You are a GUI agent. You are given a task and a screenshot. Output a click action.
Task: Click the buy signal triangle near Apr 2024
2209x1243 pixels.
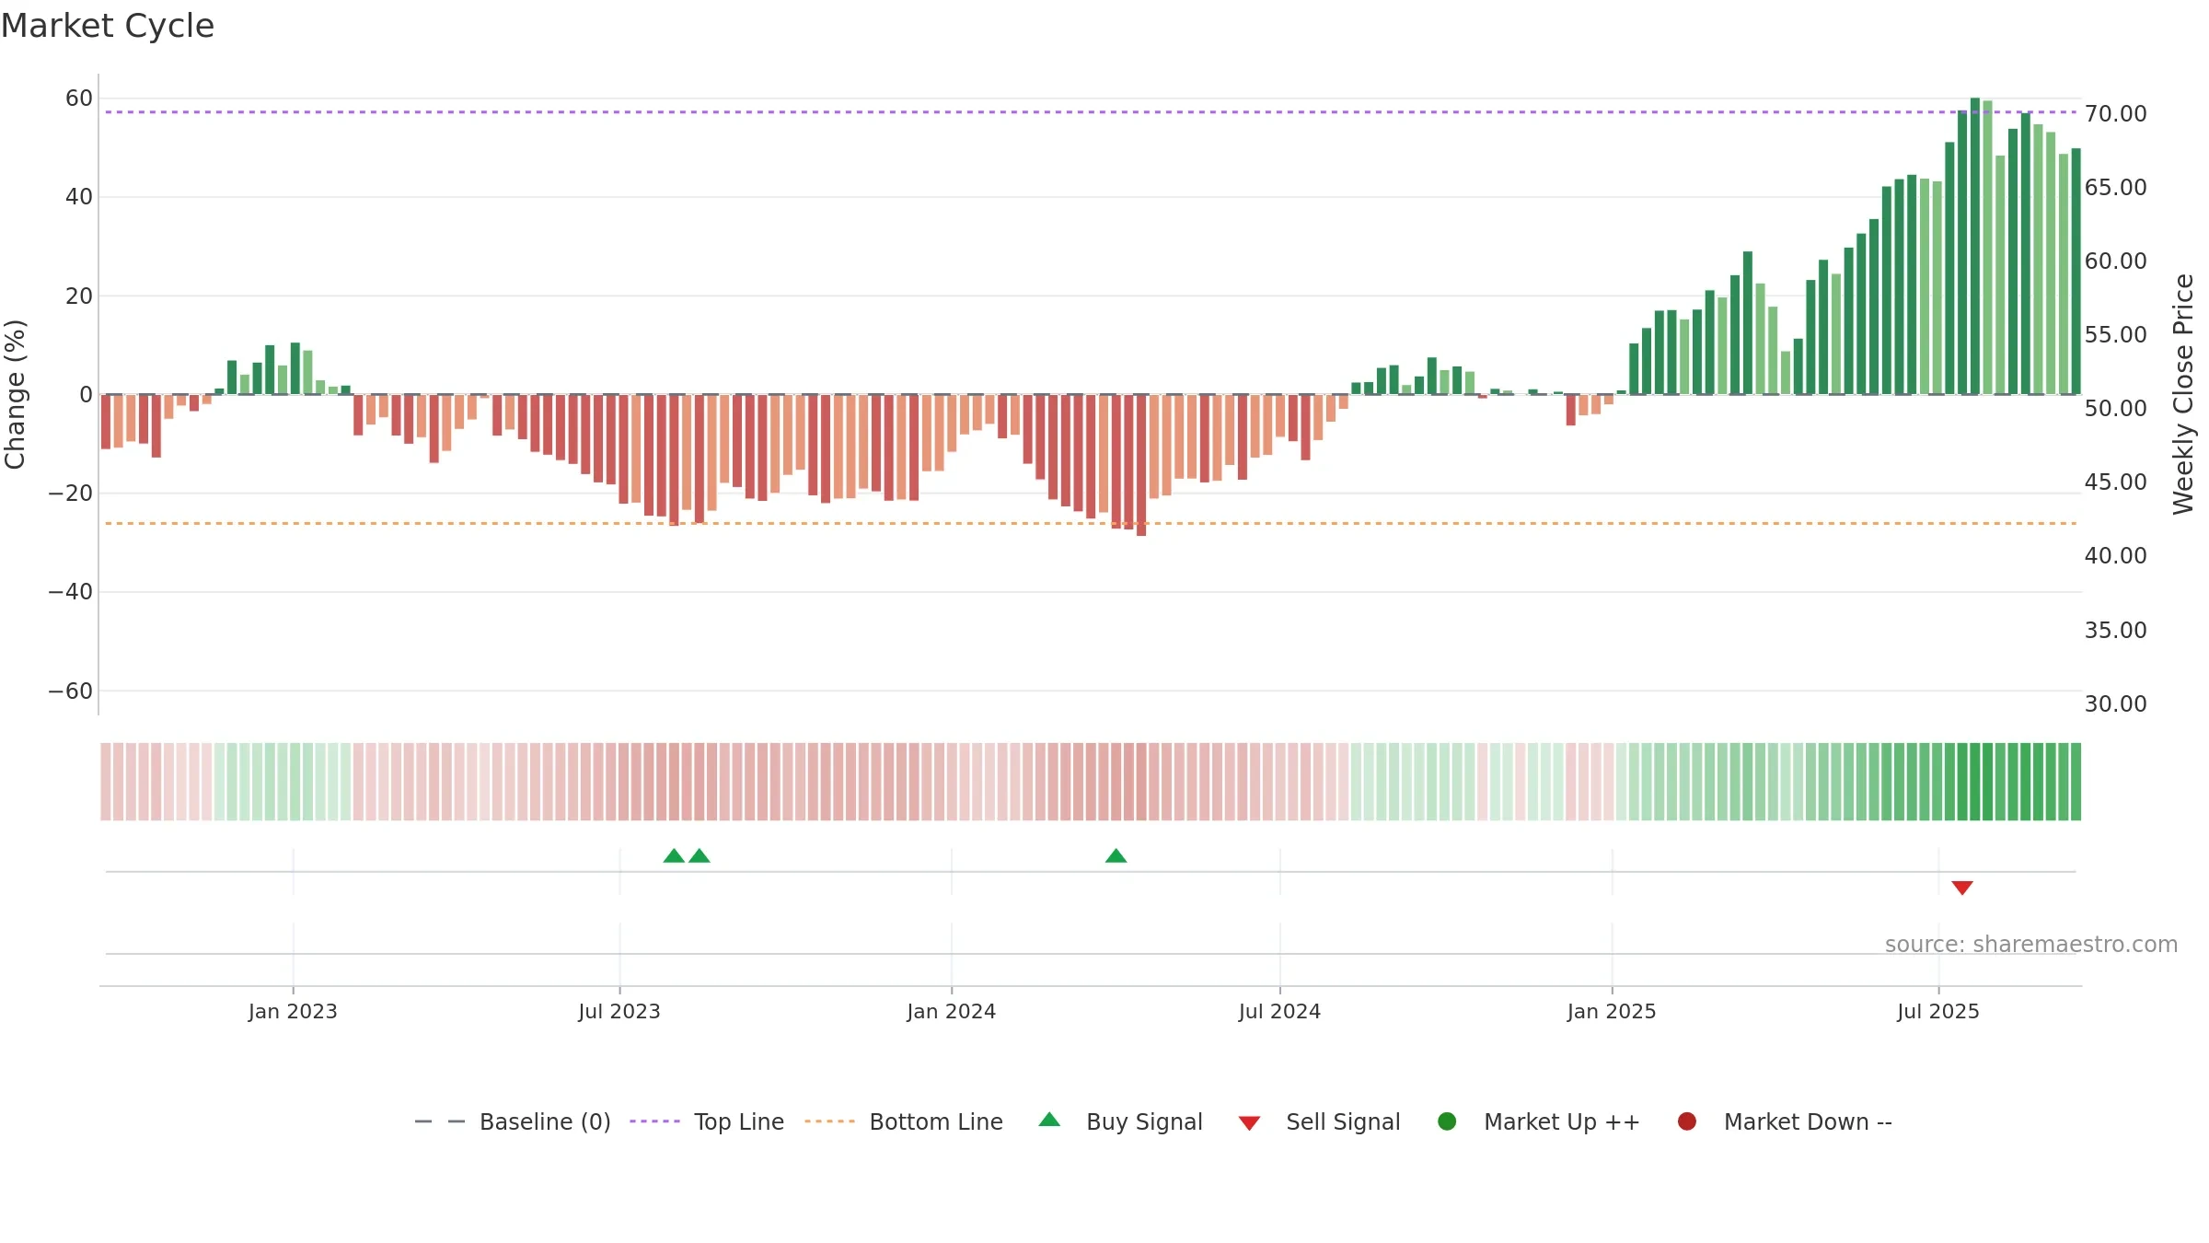(x=1116, y=856)
